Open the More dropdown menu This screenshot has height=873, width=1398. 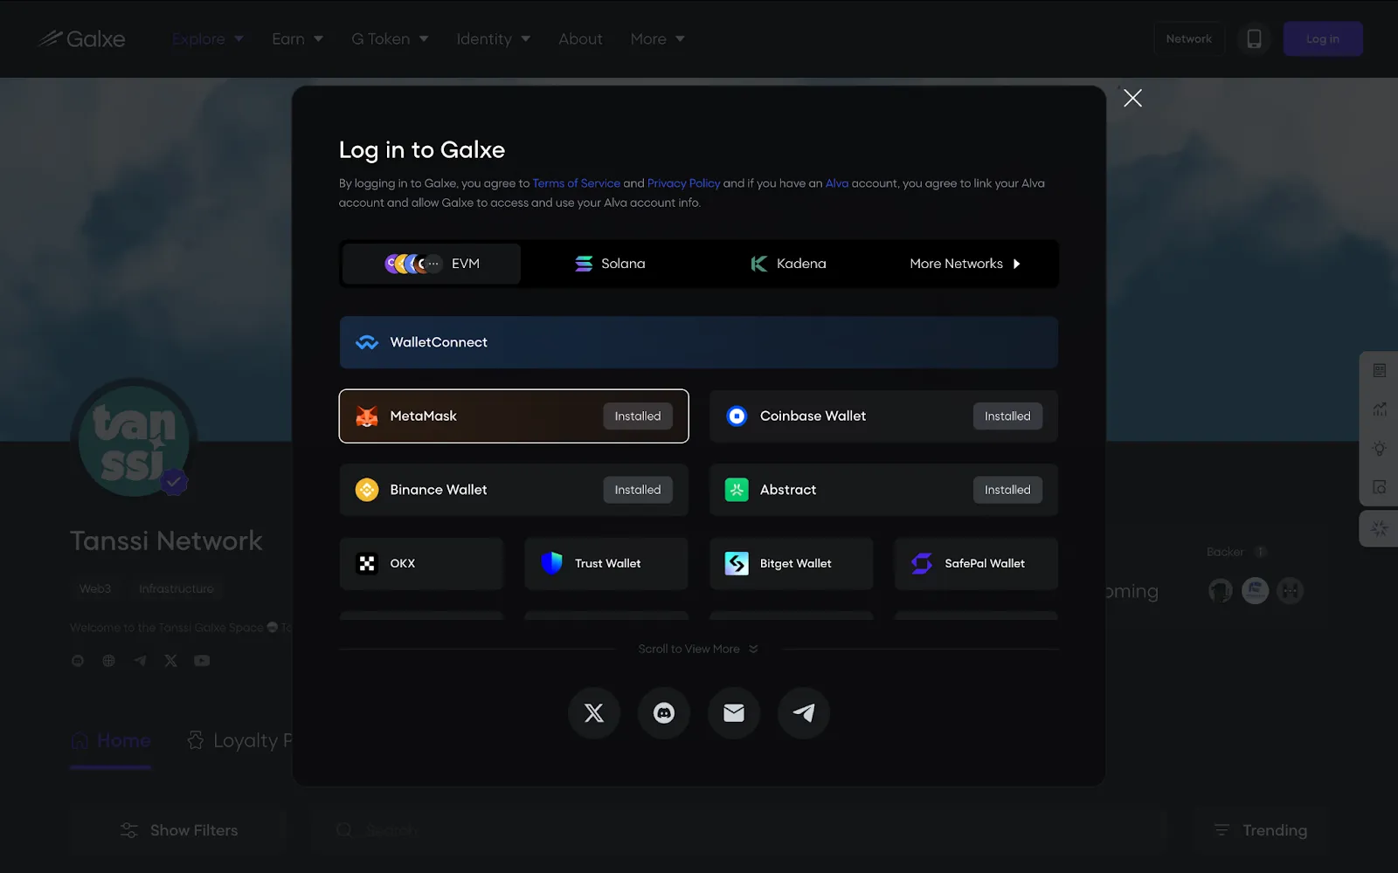(658, 38)
